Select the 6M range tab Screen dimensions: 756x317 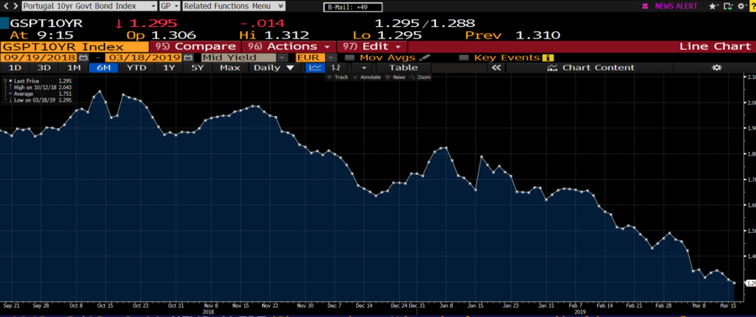(103, 67)
